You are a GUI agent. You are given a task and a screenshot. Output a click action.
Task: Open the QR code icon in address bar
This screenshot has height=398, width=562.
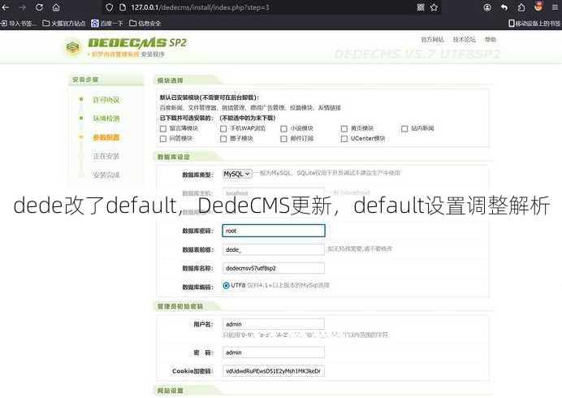tap(421, 7)
